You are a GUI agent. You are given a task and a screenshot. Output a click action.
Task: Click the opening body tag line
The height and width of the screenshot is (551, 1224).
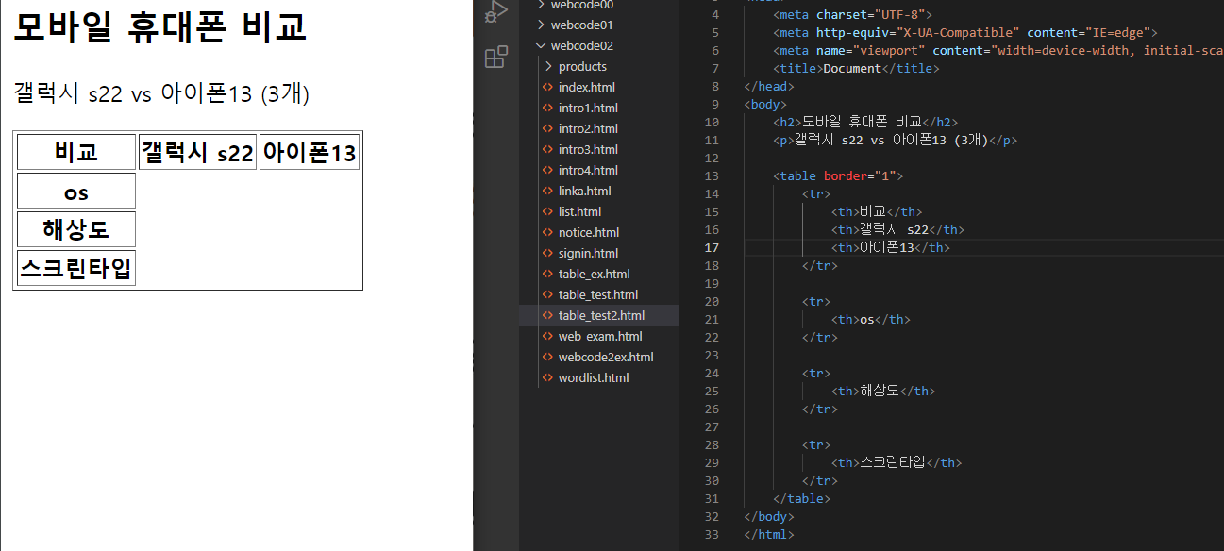point(765,104)
